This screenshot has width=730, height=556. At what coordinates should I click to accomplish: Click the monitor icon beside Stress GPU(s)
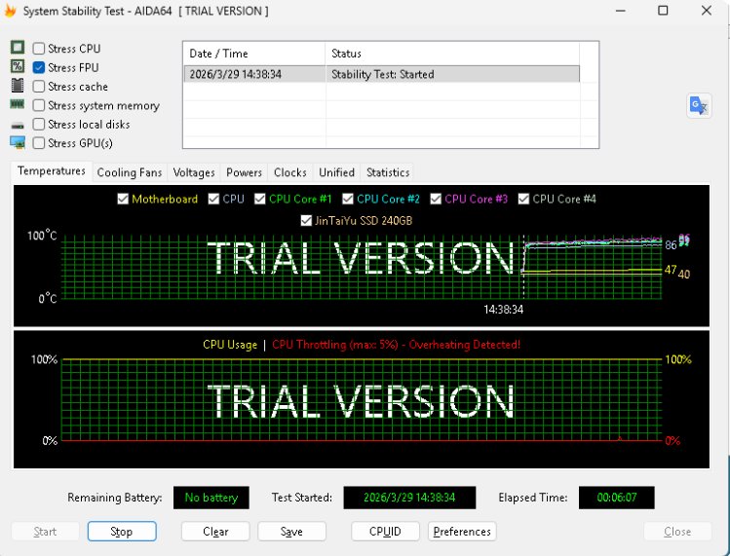[17, 143]
